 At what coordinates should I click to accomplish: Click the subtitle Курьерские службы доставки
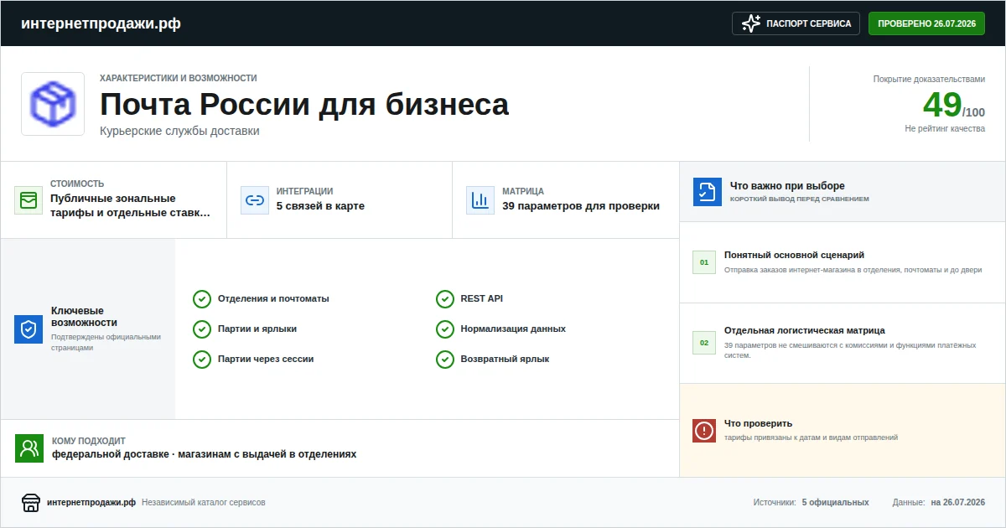[179, 131]
